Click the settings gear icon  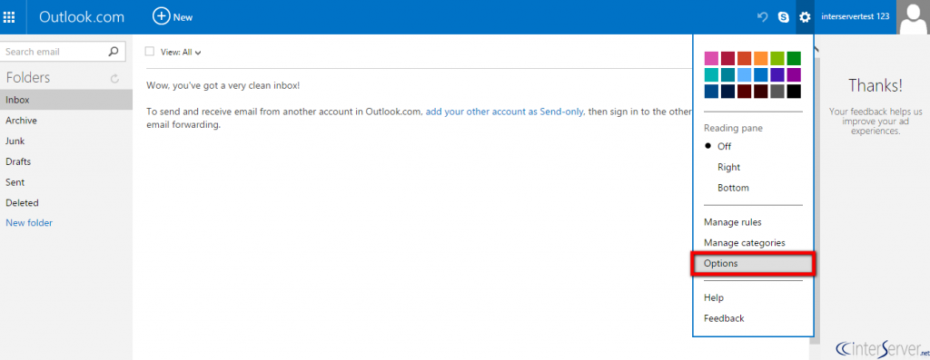click(x=805, y=17)
